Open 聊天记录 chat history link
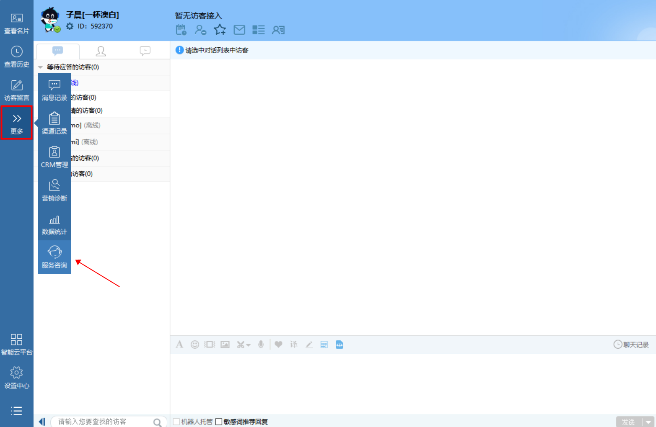The height and width of the screenshot is (427, 656). click(631, 345)
